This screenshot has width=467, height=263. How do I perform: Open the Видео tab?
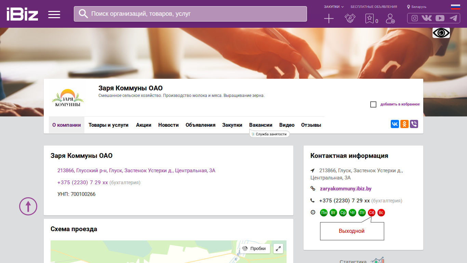pos(287,125)
